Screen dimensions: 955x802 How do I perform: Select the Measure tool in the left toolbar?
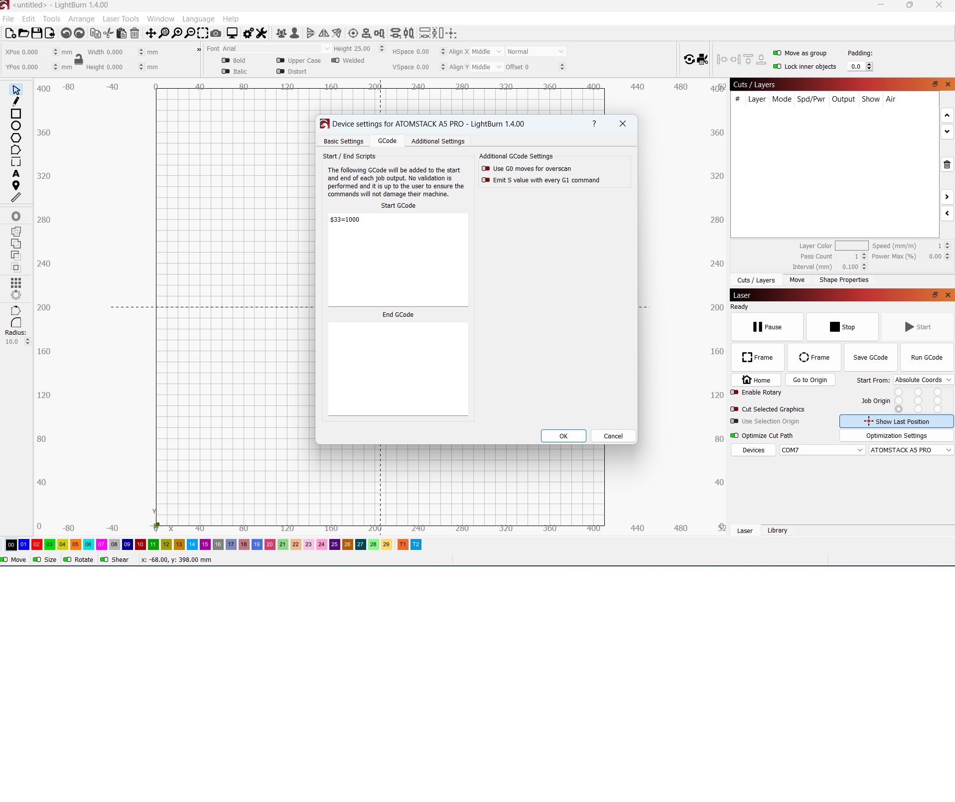click(16, 197)
